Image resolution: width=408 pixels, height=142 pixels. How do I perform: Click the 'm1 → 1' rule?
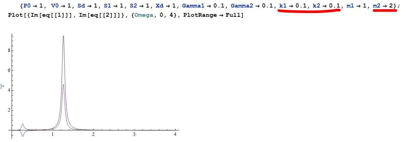tap(356, 6)
